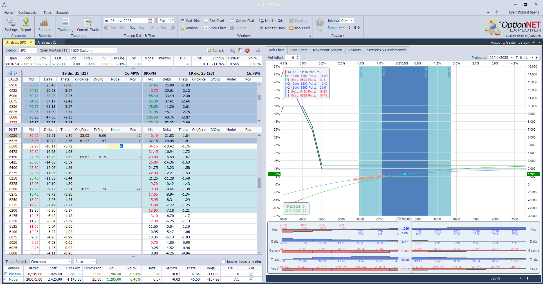Open the Reports bar chart icon
Image resolution: width=543 pixels, height=284 pixels.
tap(44, 25)
